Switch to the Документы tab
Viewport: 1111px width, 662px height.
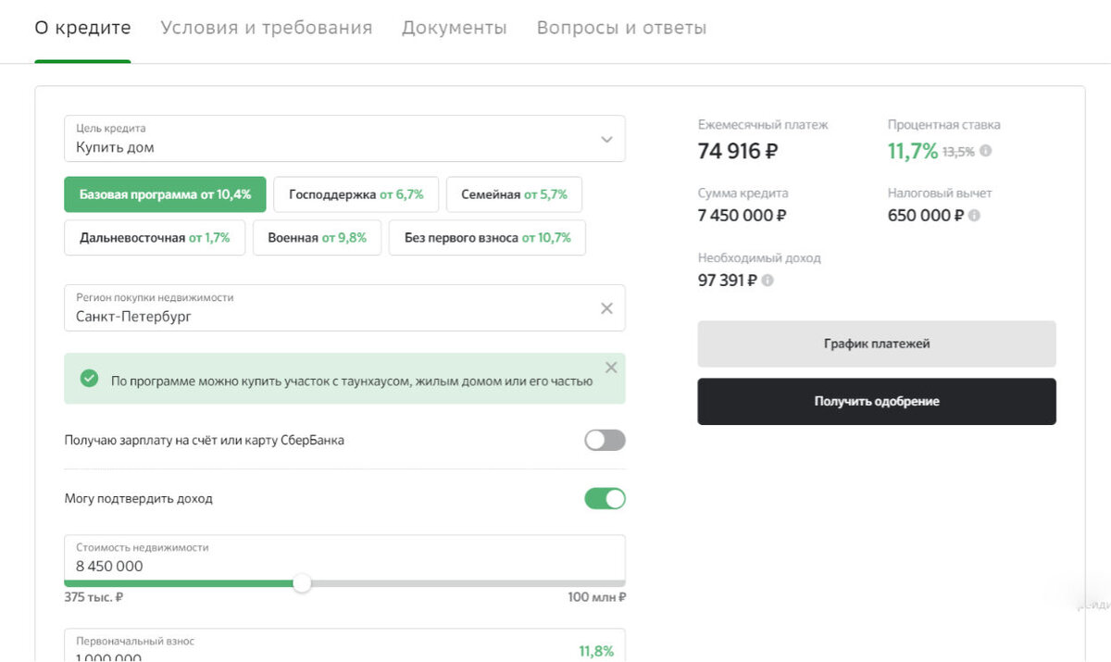(x=455, y=28)
